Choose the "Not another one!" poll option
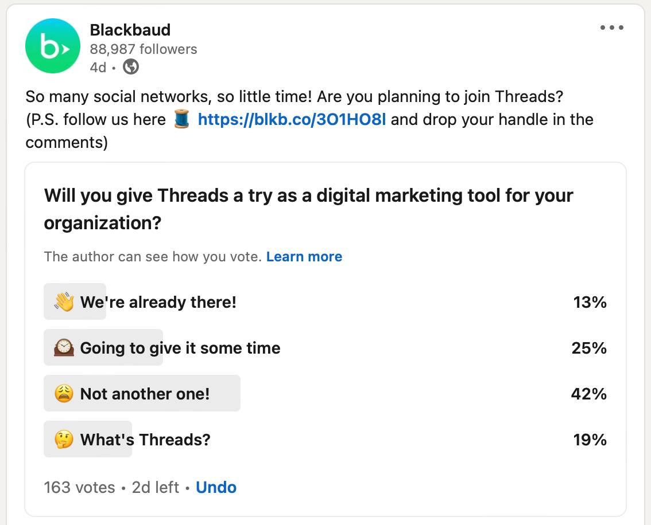Image resolution: width=651 pixels, height=525 pixels. [x=145, y=394]
